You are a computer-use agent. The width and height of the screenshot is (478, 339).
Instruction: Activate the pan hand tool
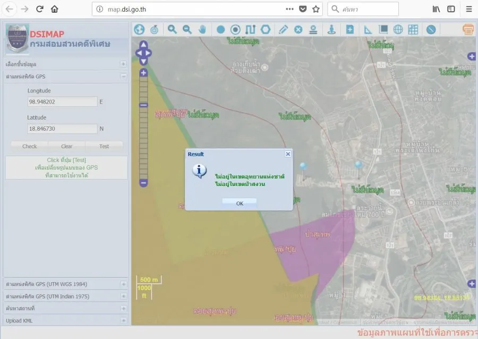tap(202, 29)
